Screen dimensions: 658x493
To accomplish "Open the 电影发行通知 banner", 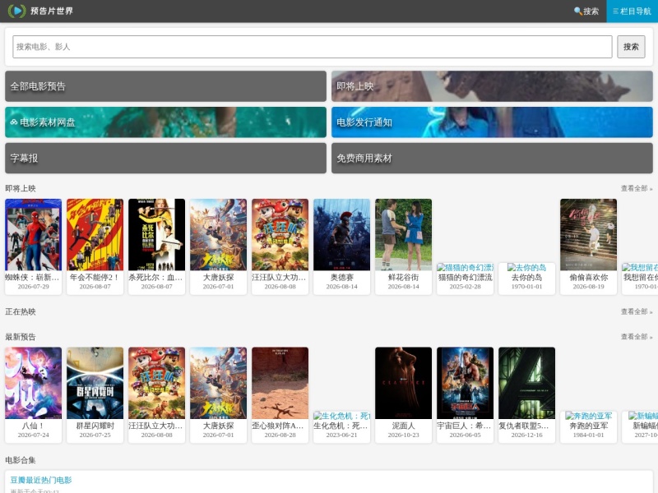I will point(492,122).
